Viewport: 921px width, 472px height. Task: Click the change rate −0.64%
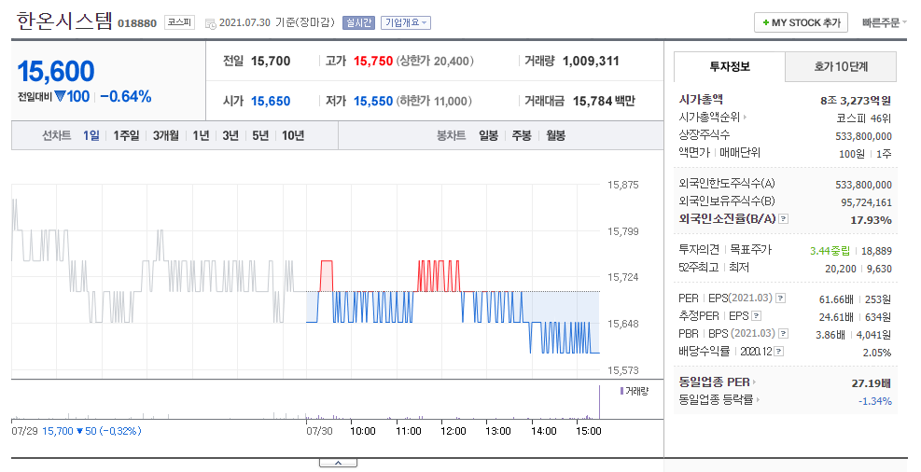coord(126,97)
